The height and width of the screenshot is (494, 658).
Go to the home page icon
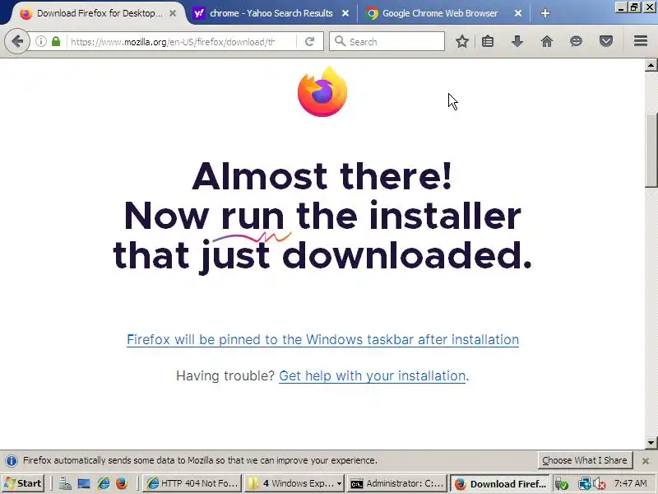(x=547, y=41)
